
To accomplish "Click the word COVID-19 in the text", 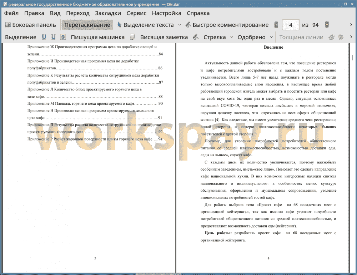I will [x=230, y=105].
